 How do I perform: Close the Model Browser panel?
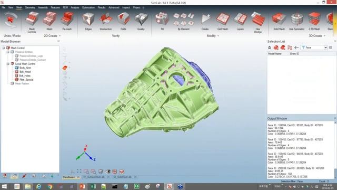(x=58, y=41)
